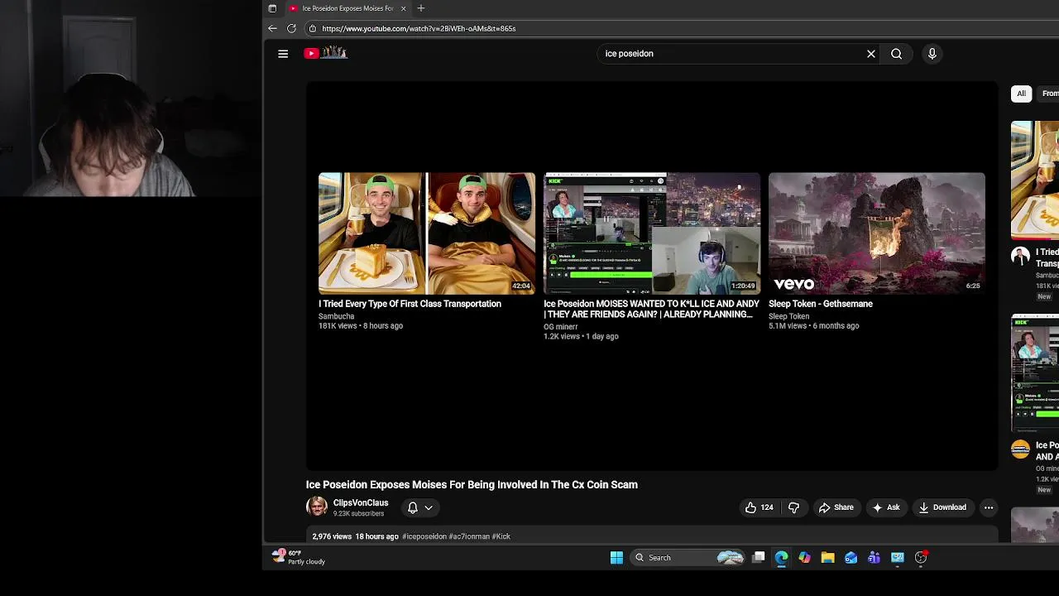The image size is (1059, 596).
Task: Close the Ice Poseidon Exposes Moises tab
Action: [403, 8]
